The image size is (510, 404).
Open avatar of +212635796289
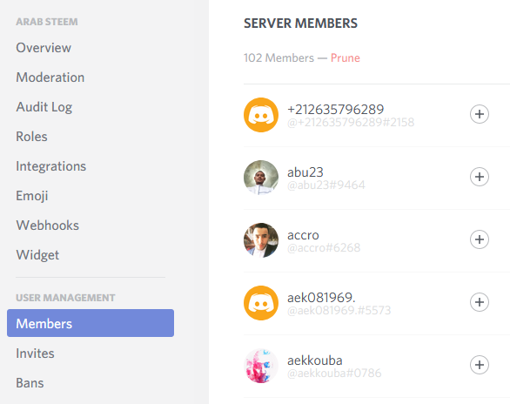tap(261, 115)
